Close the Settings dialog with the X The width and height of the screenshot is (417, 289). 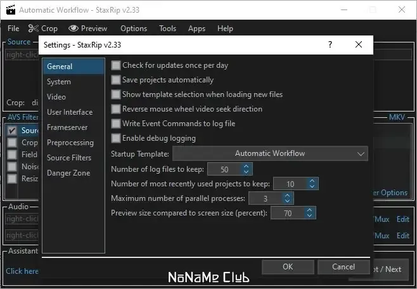[359, 44]
